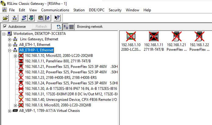Collapse the AB_ETHIP-1, Ethernet node
Image resolution: width=212 pixels, height=125 pixels.
[9, 50]
